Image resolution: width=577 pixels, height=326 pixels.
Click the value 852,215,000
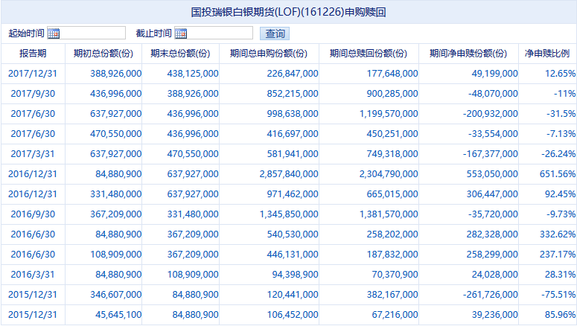point(293,94)
